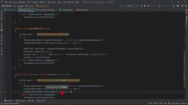Click the profiler run icon

(149, 6)
